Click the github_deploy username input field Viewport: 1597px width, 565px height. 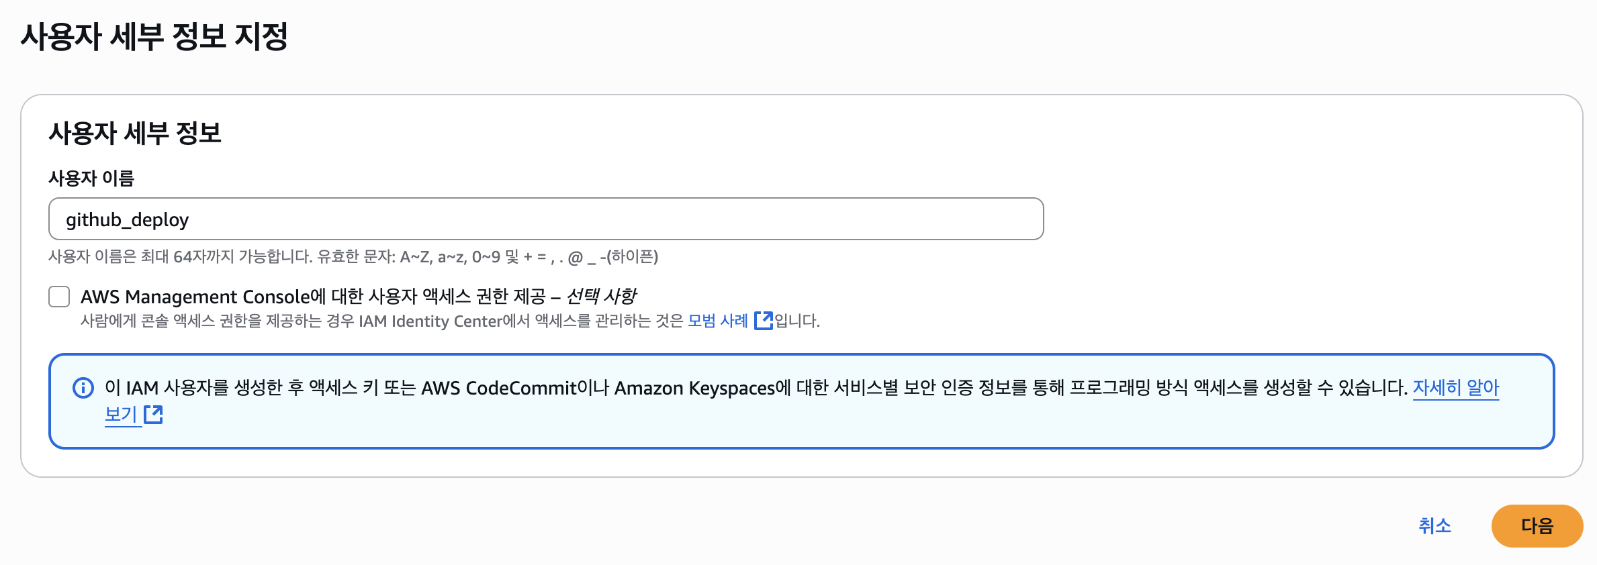click(545, 219)
